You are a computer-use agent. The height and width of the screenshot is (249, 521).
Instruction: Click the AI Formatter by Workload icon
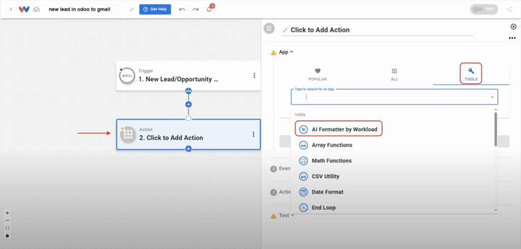pos(303,129)
